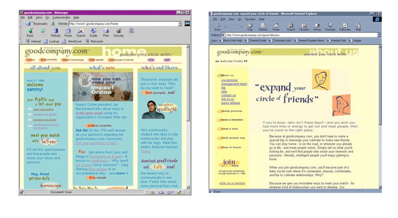Open Go menu in Netscape
Screen dimensions: 398x218
[47, 17]
